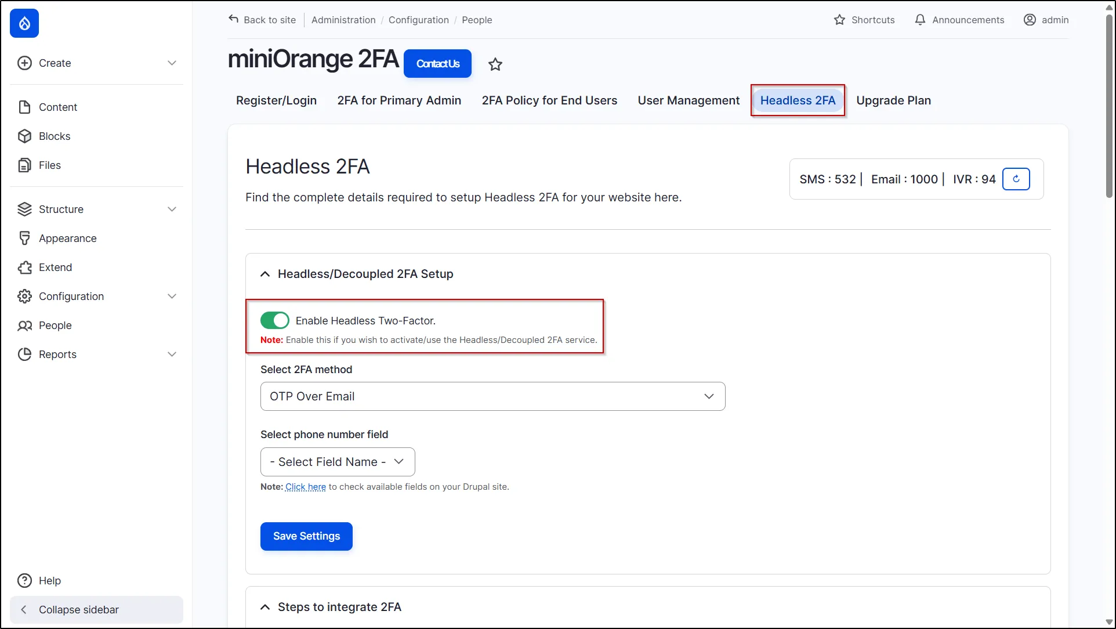Click the Save Settings button

coord(306,536)
